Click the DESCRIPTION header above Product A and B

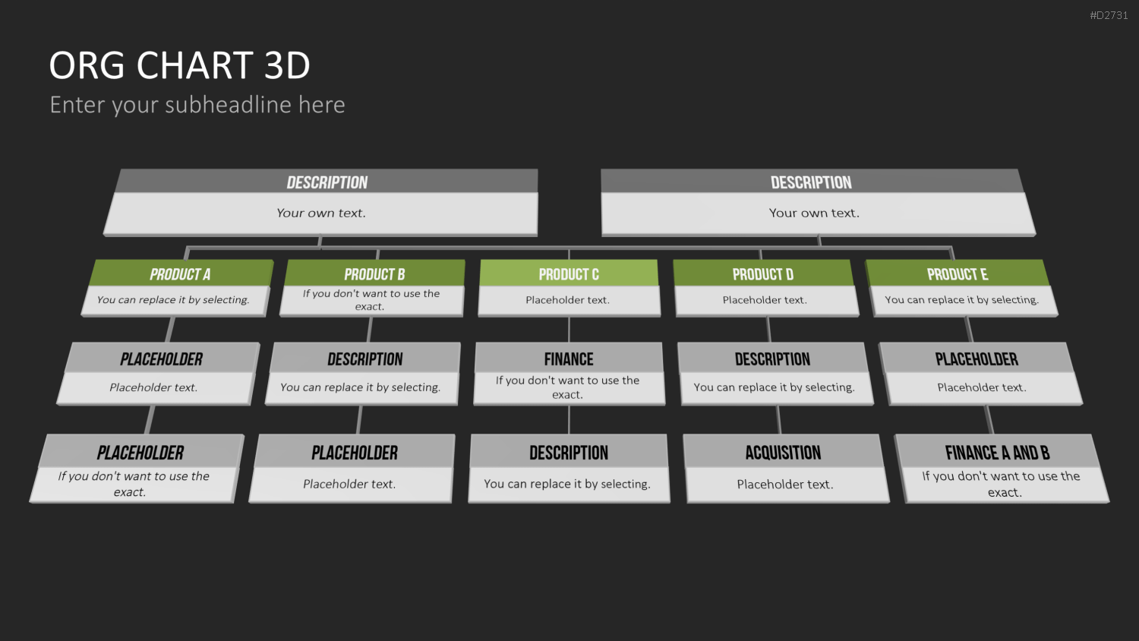327,182
